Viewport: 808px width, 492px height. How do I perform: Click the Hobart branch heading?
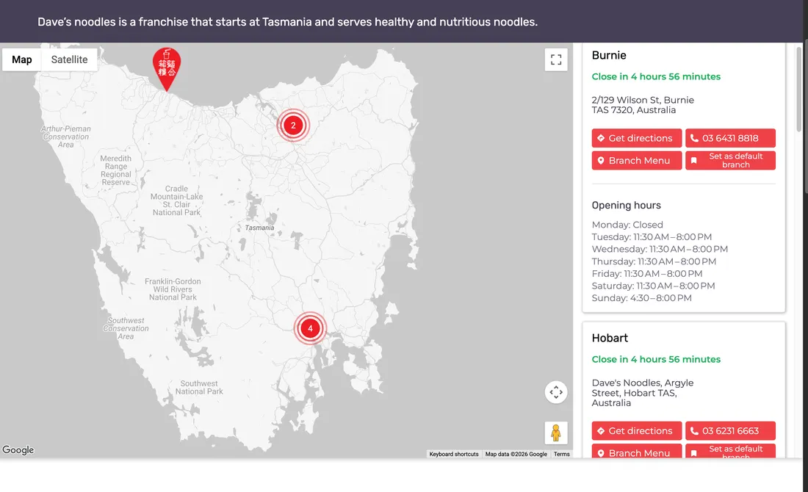[x=610, y=338]
